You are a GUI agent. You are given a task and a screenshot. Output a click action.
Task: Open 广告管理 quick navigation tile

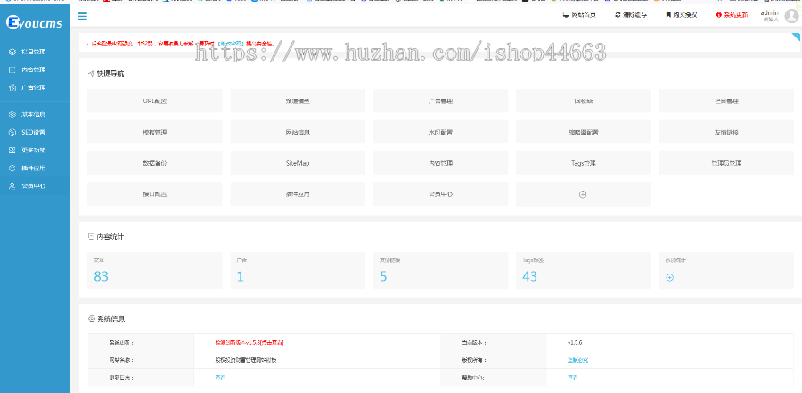440,102
